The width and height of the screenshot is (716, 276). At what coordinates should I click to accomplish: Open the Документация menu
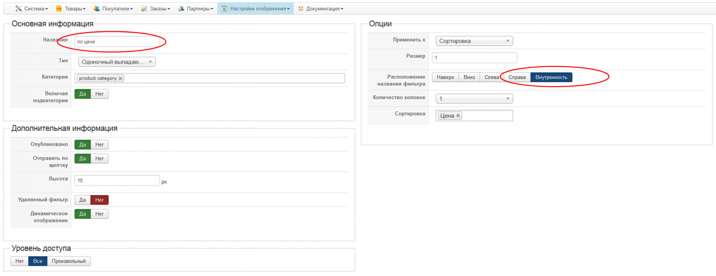tap(324, 9)
